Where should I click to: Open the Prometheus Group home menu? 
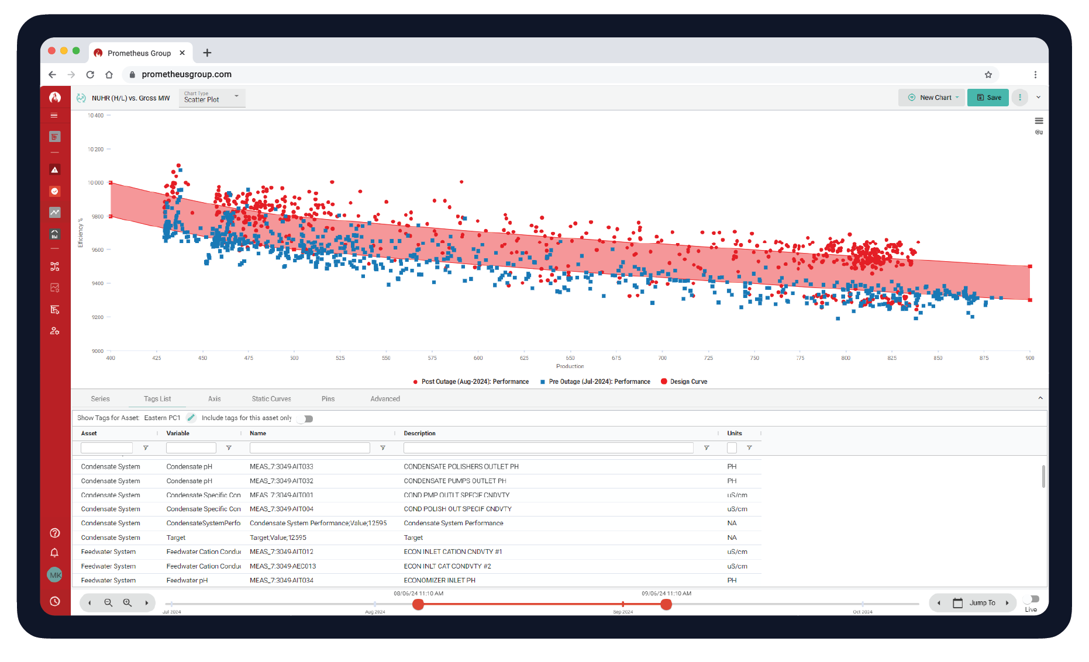tap(56, 97)
